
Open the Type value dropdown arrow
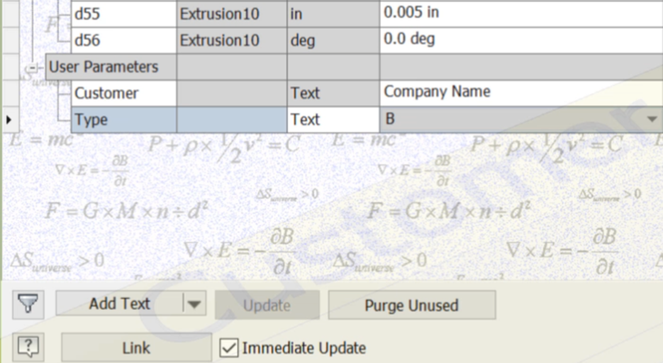point(652,120)
